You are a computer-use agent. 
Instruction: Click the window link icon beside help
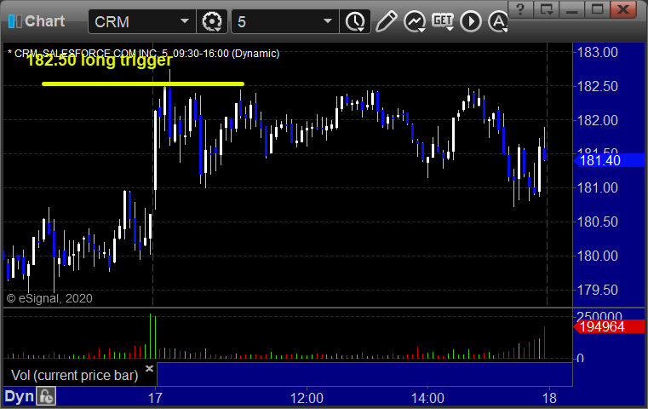click(546, 9)
